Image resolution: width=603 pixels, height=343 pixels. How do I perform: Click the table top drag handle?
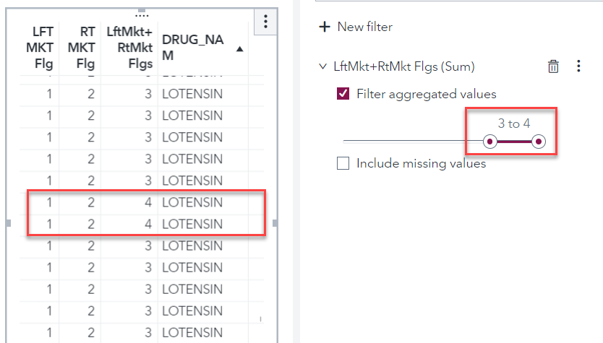click(142, 12)
